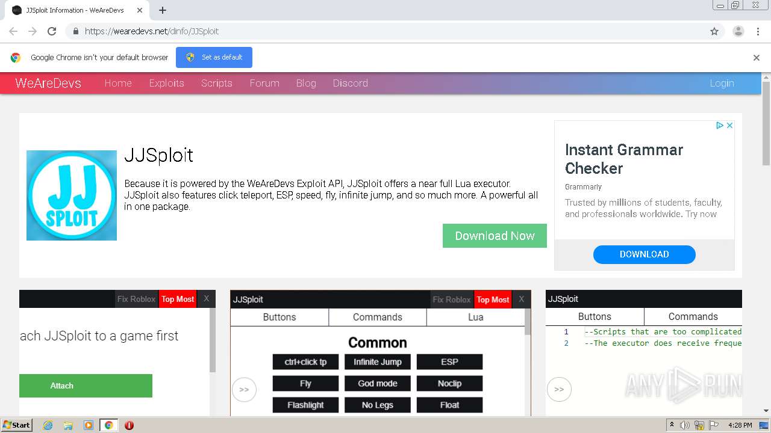
Task: Dismiss the default browser notification bar
Action: pyautogui.click(x=757, y=58)
